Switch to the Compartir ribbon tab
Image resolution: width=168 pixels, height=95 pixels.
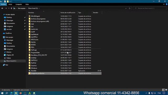[19, 4]
